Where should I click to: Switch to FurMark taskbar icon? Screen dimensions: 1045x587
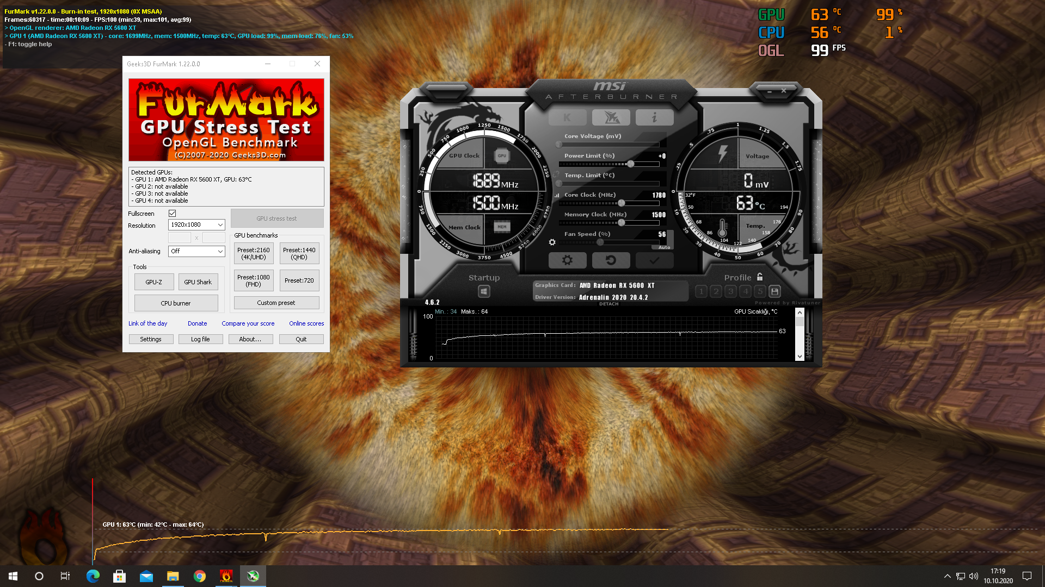click(x=226, y=576)
